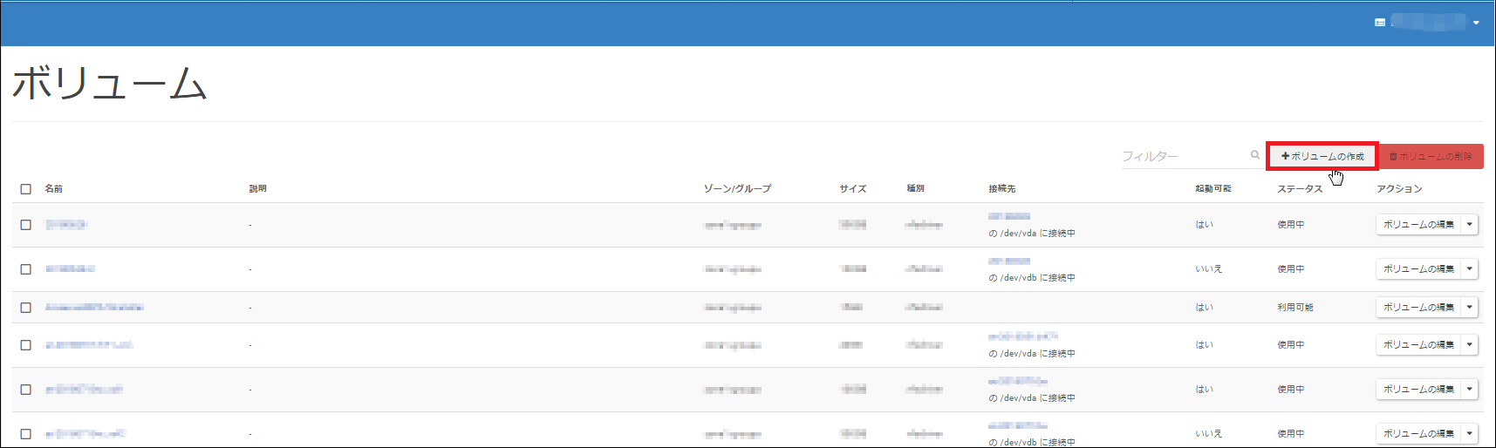Click the ボリューム page heading
The width and height of the screenshot is (1496, 448).
click(110, 84)
